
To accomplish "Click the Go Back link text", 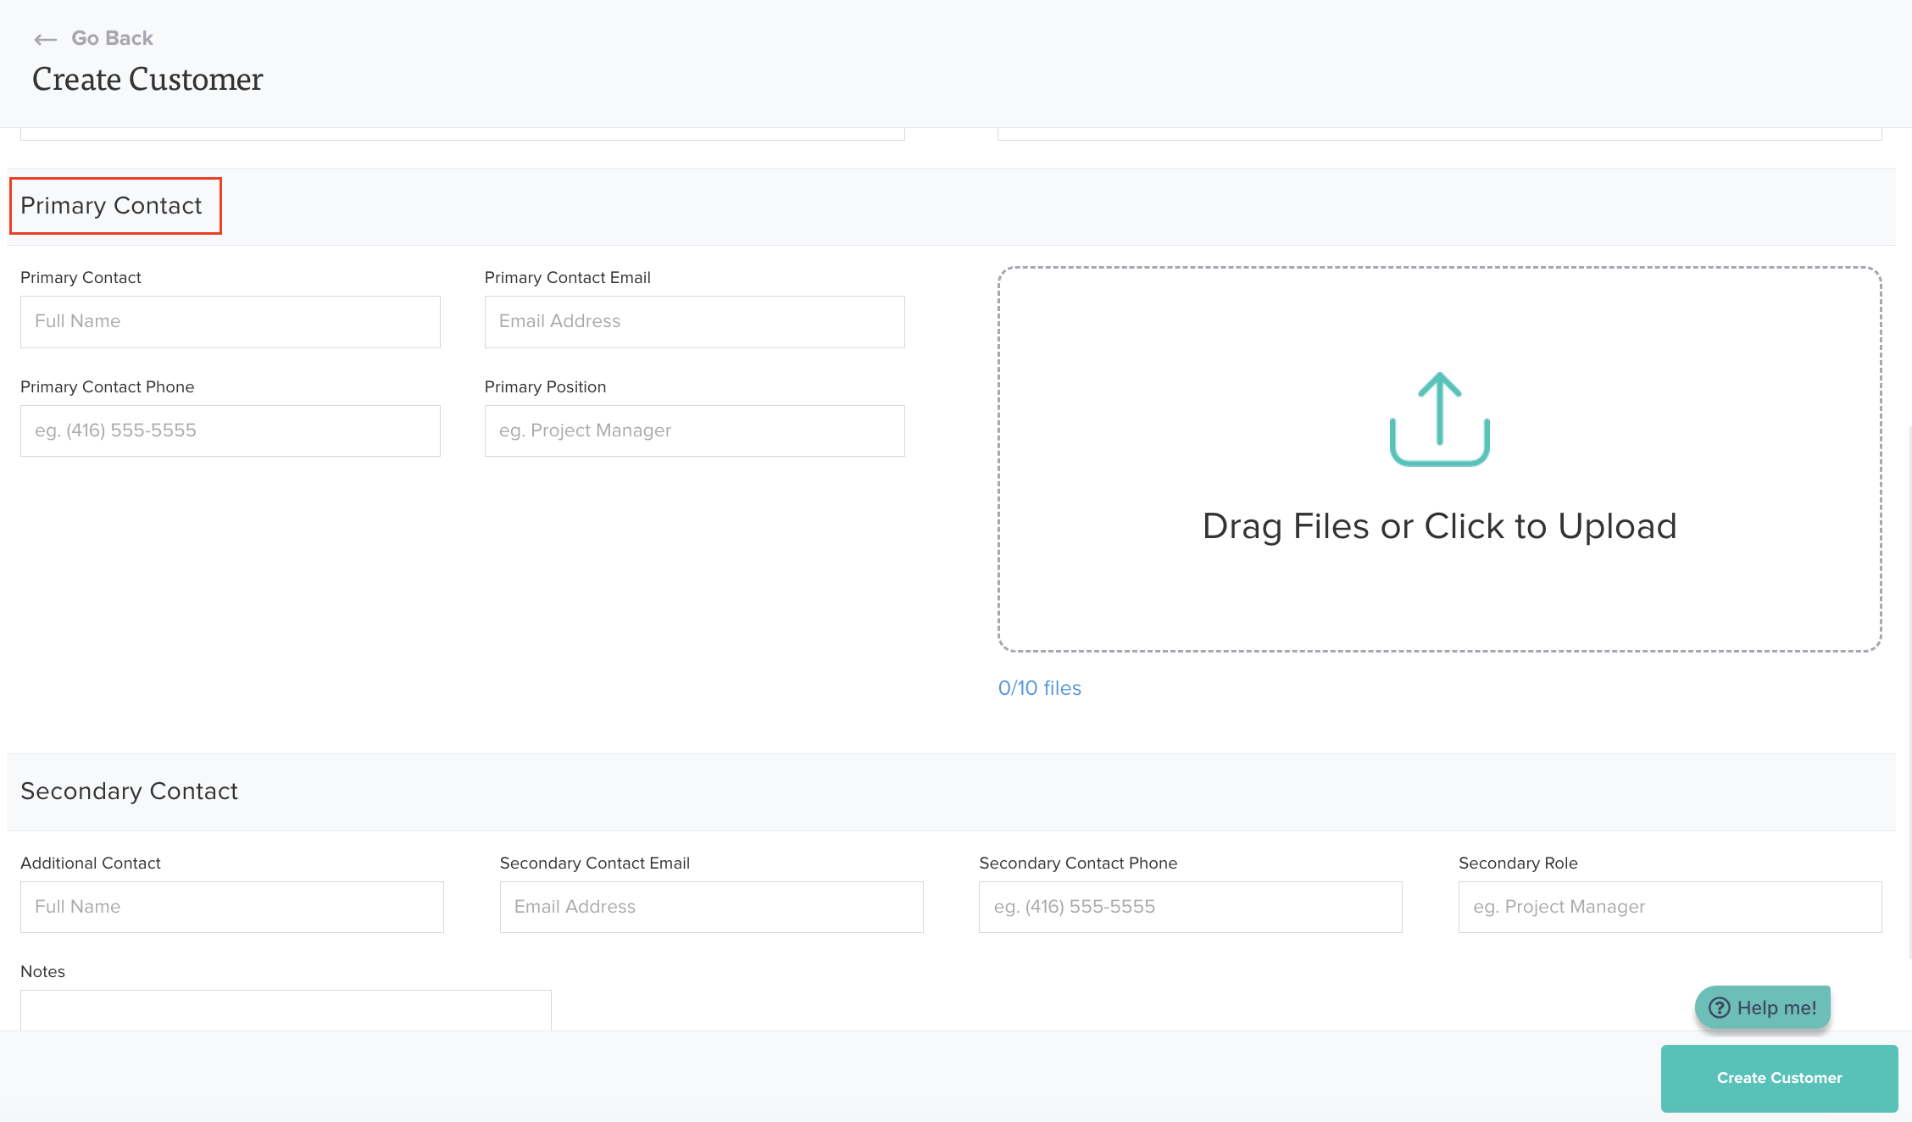I will pyautogui.click(x=112, y=38).
